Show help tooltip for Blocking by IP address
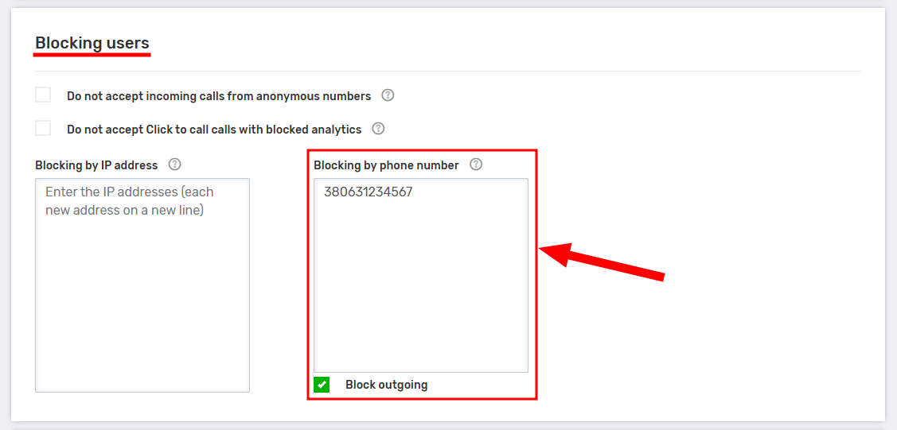The width and height of the screenshot is (897, 430). (175, 165)
